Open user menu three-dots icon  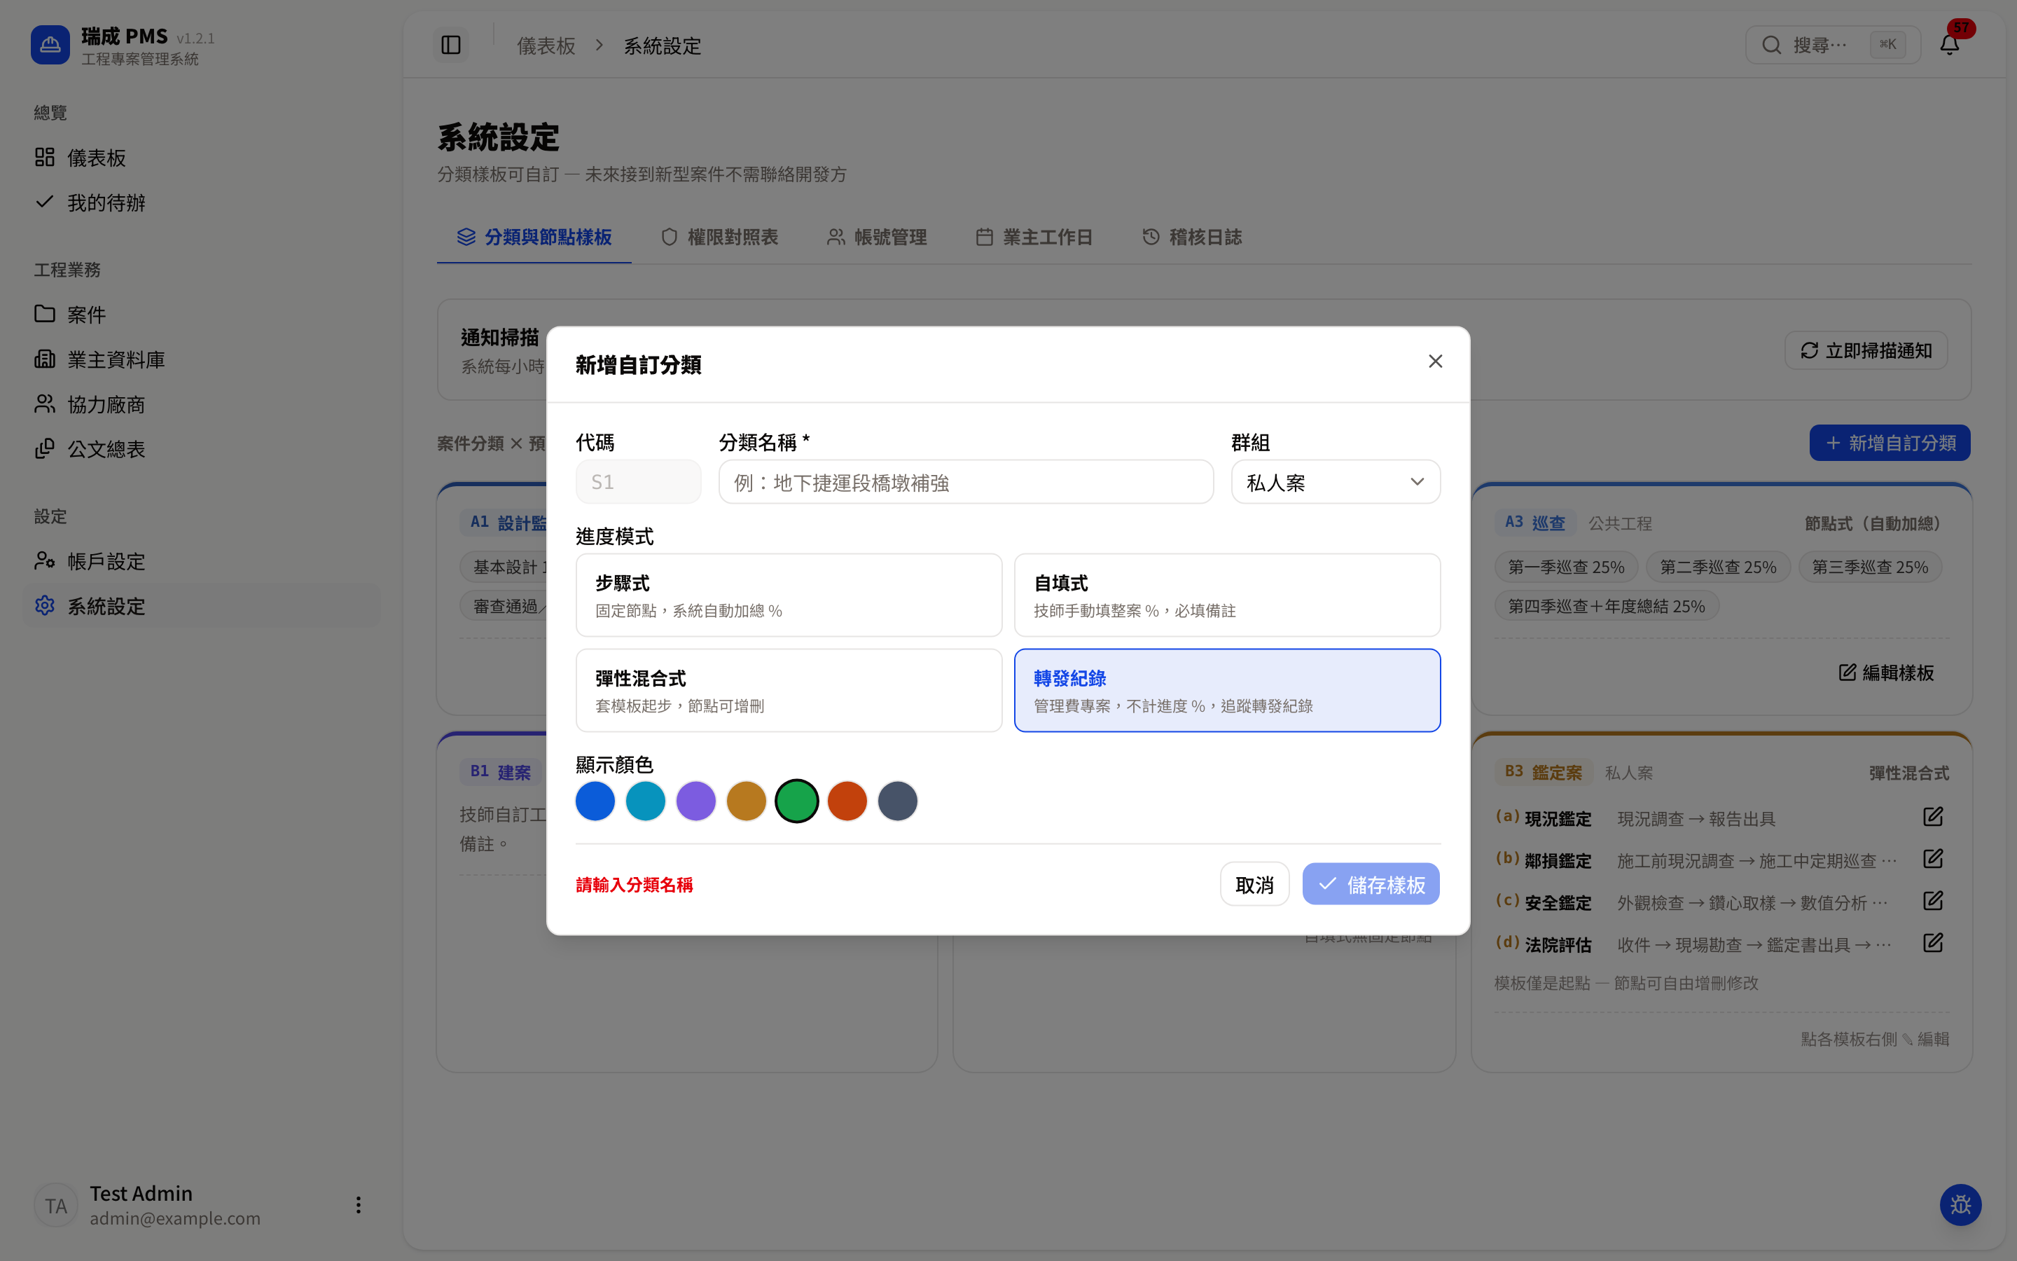pyautogui.click(x=359, y=1205)
